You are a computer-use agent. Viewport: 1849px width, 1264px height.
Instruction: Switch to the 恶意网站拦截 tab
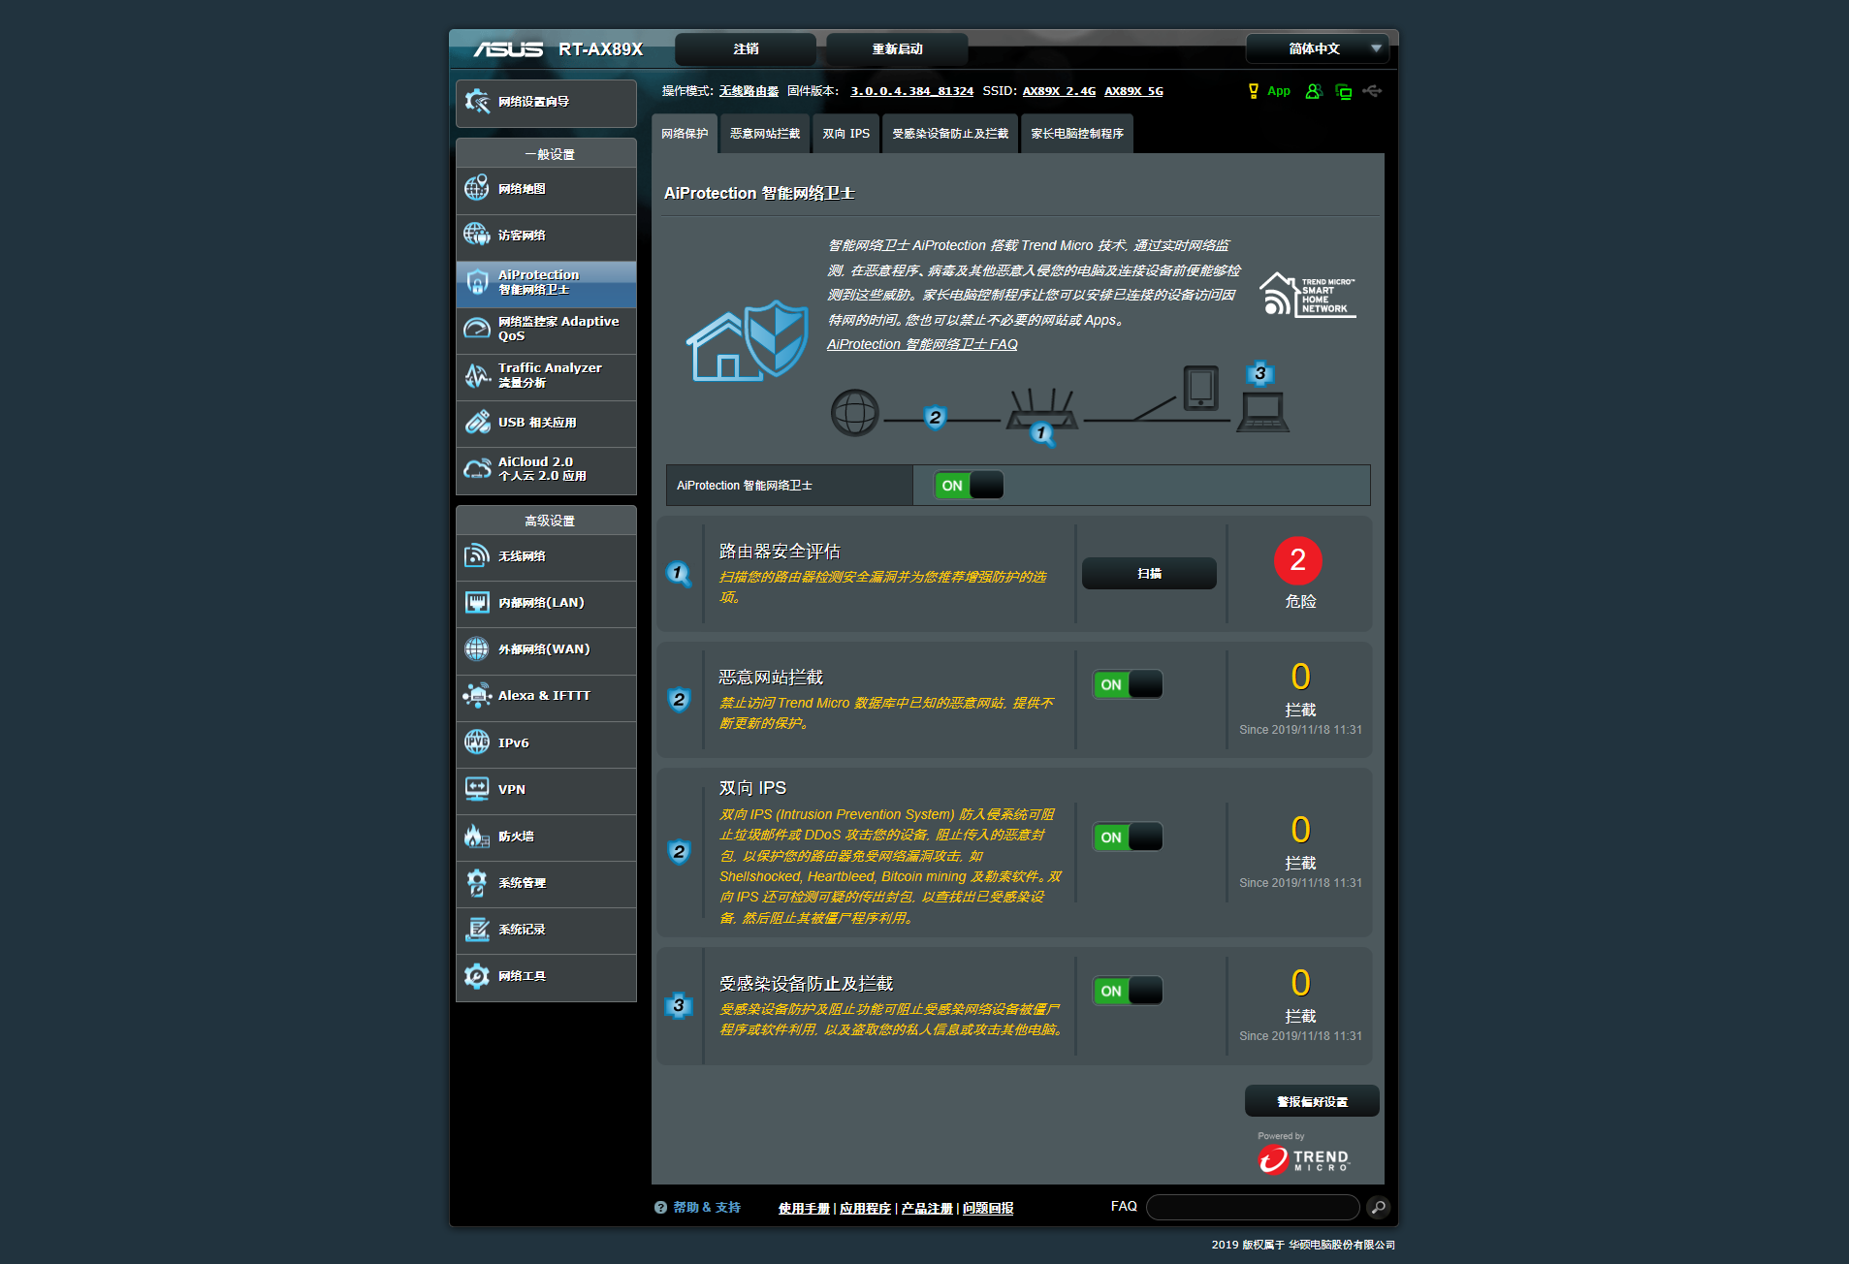coord(765,134)
